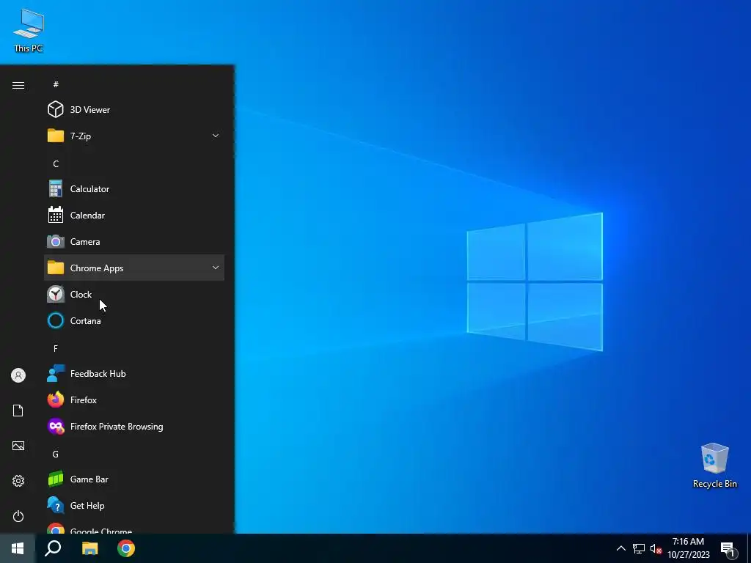751x563 pixels.
Task: Click the muted volume tray icon
Action: [x=656, y=548]
